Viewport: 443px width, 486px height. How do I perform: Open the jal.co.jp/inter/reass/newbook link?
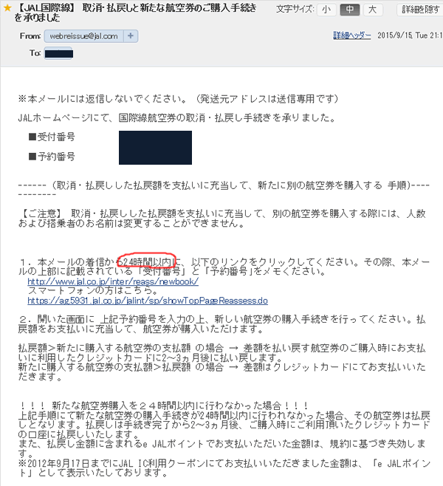tap(113, 281)
